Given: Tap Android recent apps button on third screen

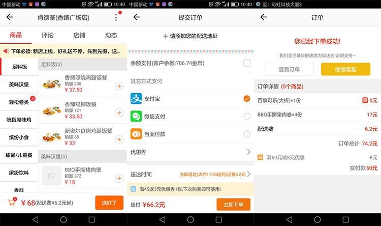Looking at the screenshot, I should (345, 220).
